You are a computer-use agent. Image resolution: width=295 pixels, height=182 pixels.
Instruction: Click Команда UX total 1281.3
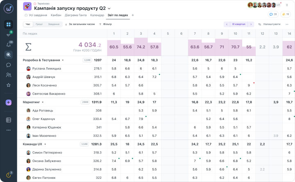click(x=96, y=144)
